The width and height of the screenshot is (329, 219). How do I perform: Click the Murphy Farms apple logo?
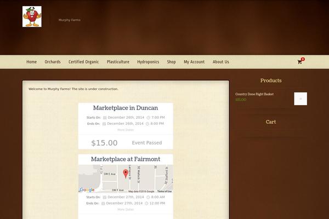click(x=32, y=16)
